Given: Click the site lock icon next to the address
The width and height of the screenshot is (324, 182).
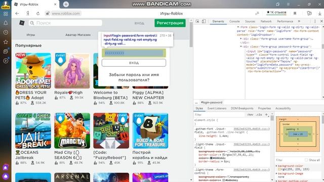Looking at the screenshot, I should pyautogui.click(x=48, y=14).
